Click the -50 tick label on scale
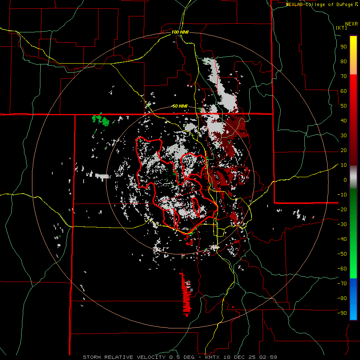This screenshot has width=360, height=360. click(342, 254)
